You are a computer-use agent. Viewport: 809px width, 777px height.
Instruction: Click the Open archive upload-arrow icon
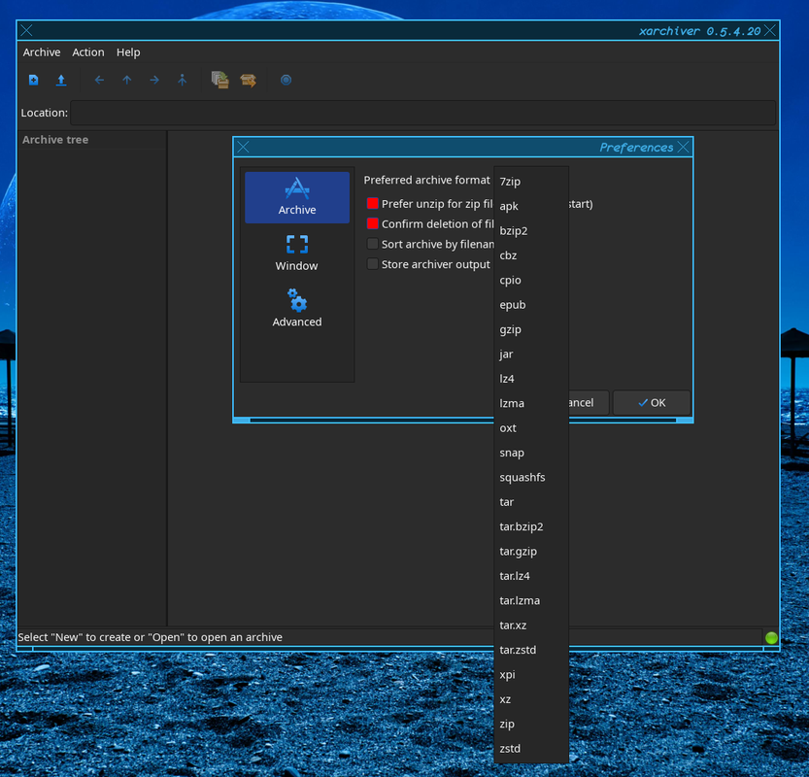(61, 80)
